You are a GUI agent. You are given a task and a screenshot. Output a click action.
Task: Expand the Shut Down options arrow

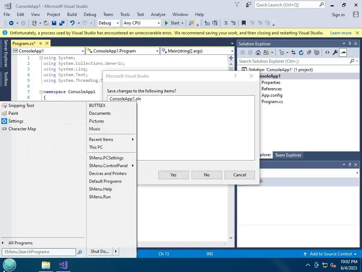click(116, 251)
